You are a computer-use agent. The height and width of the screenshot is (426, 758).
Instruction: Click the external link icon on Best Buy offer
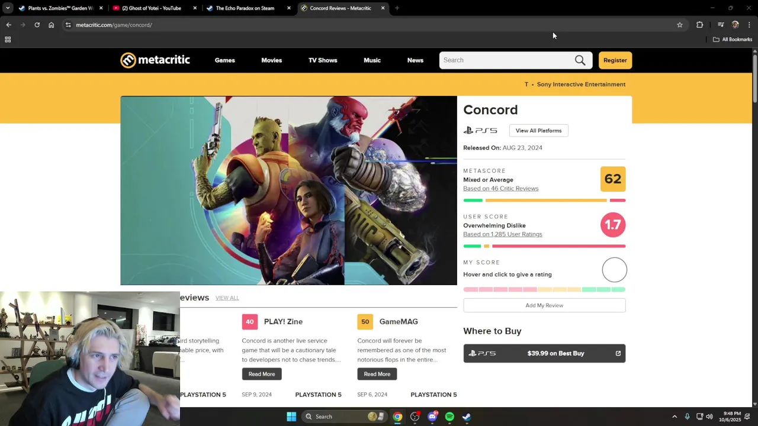[618, 353]
